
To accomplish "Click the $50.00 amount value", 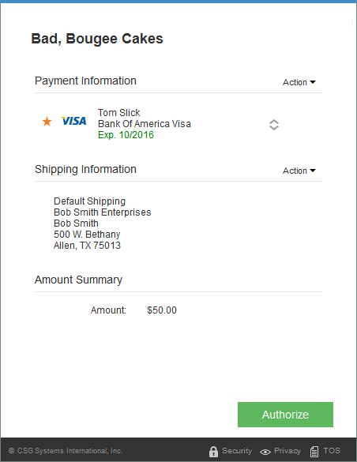I will pos(162,310).
